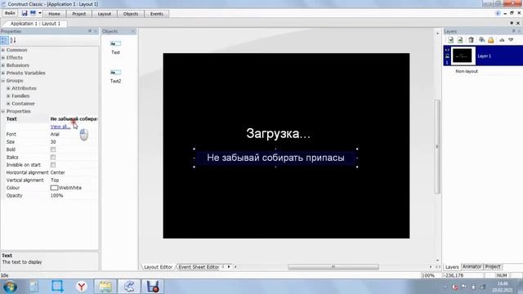Switch to the Layers bottom tab
Screen dimensions: 523x294
452,267
